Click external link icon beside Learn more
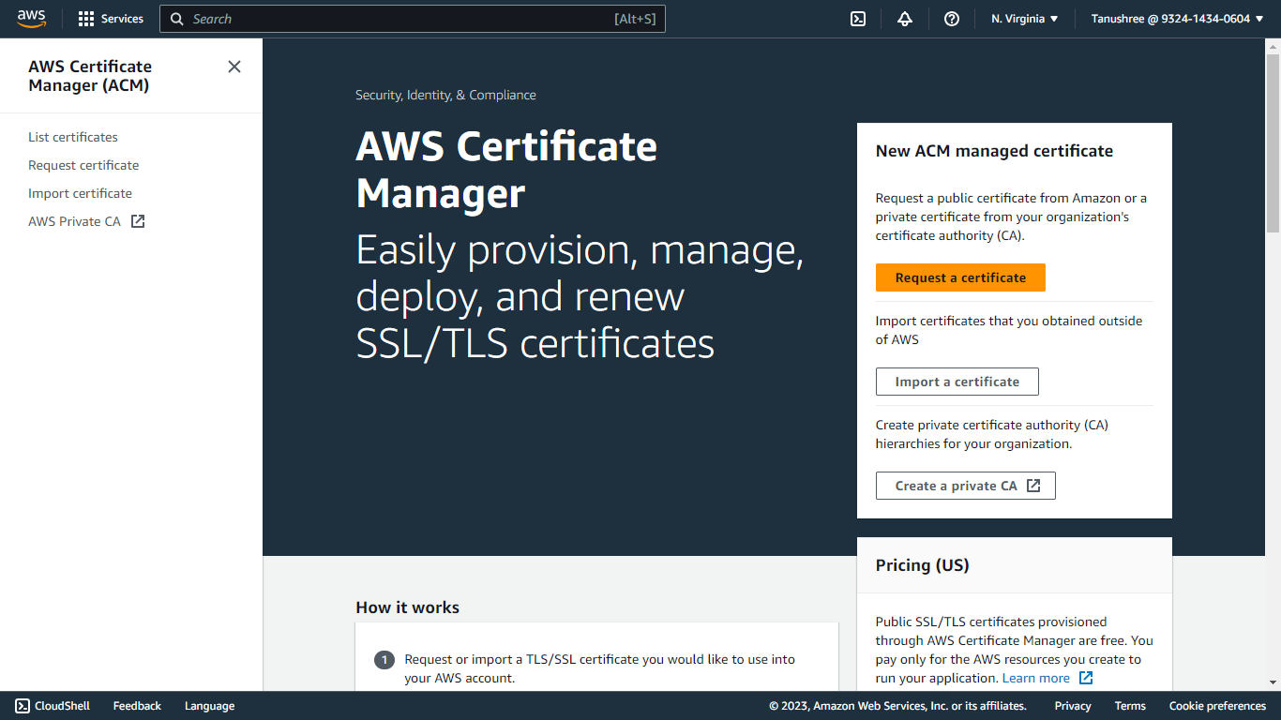 click(1086, 678)
